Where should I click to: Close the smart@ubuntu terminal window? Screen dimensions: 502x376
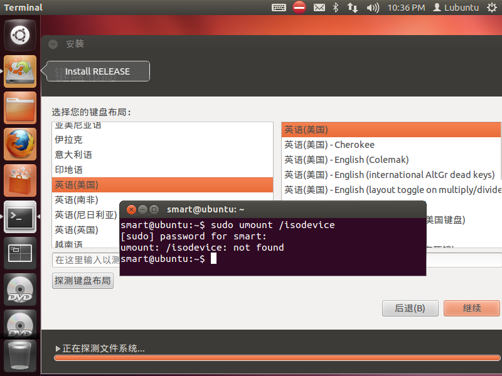(131, 210)
